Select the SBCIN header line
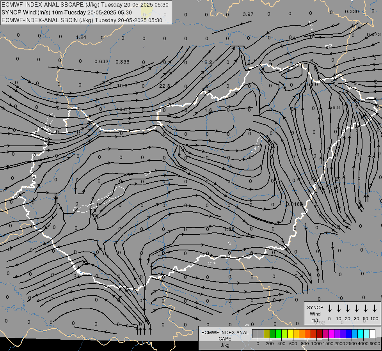The image size is (382, 351). 82,20
